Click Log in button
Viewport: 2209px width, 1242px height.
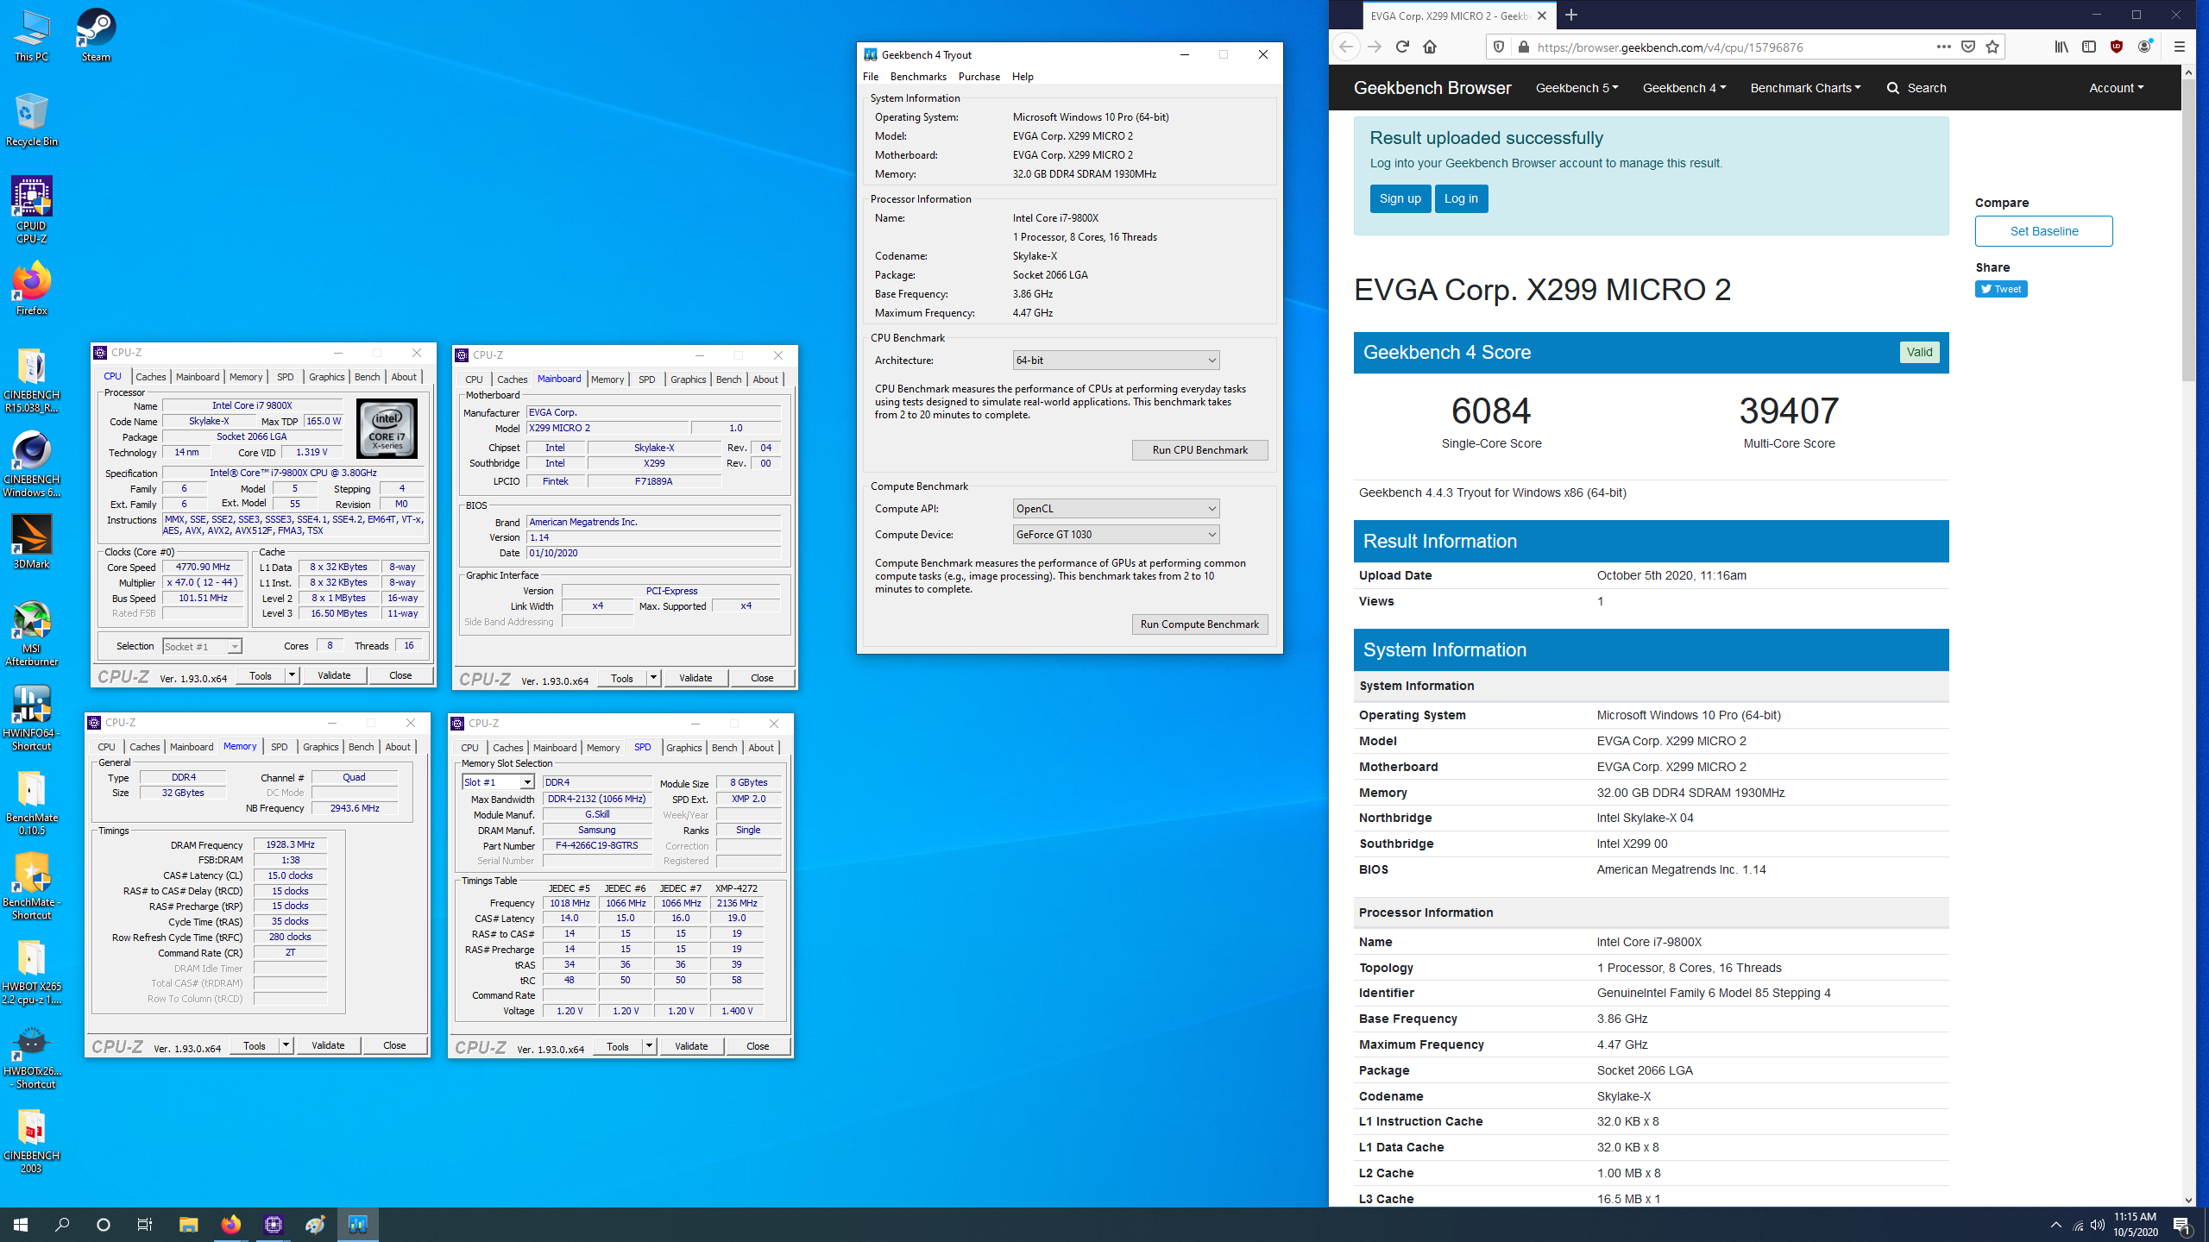pos(1461,198)
